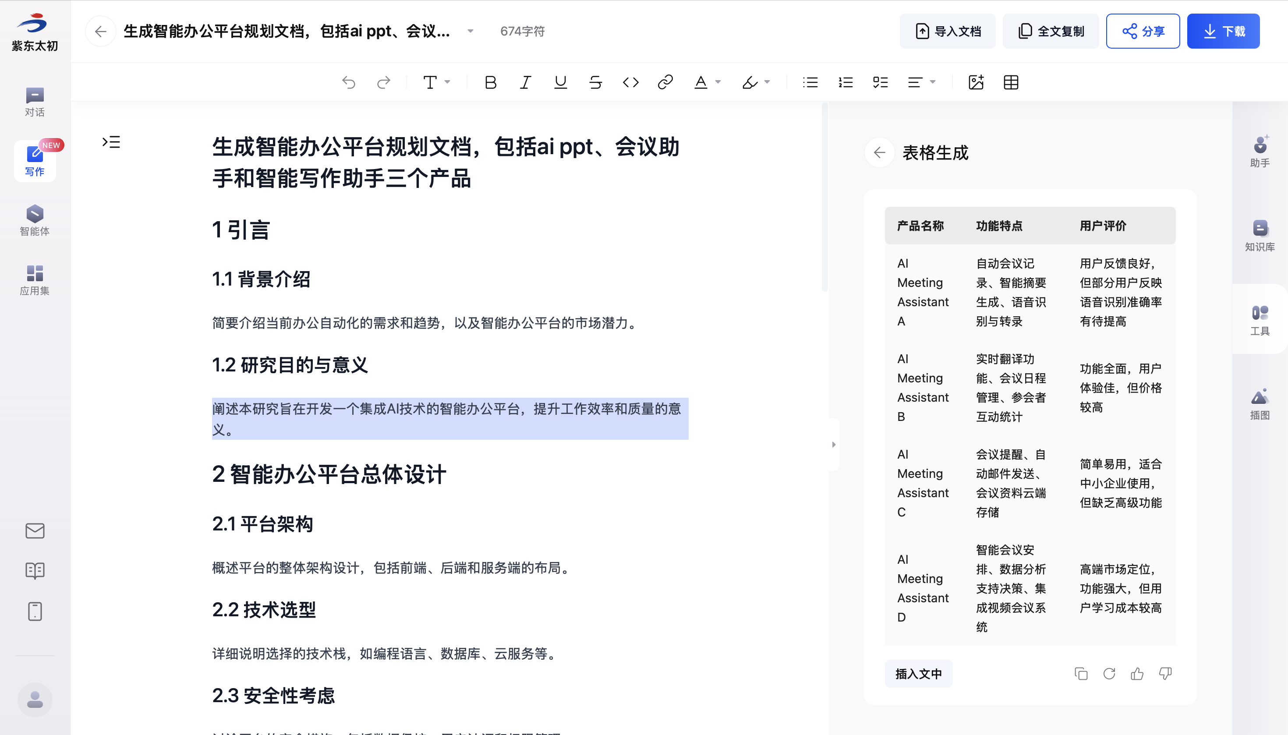The height and width of the screenshot is (735, 1288).
Task: Toggle checklist formatting
Action: point(880,82)
